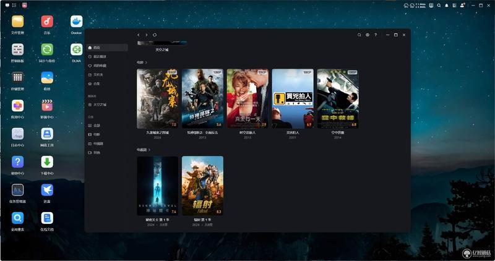This screenshot has height=261, width=495.
Task: Open the Secret Level season 1 poster
Action: [x=158, y=186]
